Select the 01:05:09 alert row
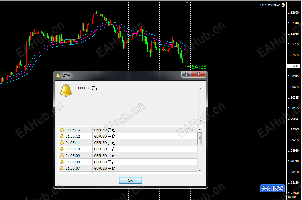Image resolution: width=302 pixels, height=200 pixels. click(128, 156)
